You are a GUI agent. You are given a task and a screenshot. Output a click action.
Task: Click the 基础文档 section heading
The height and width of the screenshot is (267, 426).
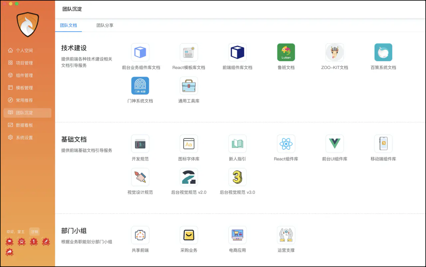pyautogui.click(x=74, y=139)
